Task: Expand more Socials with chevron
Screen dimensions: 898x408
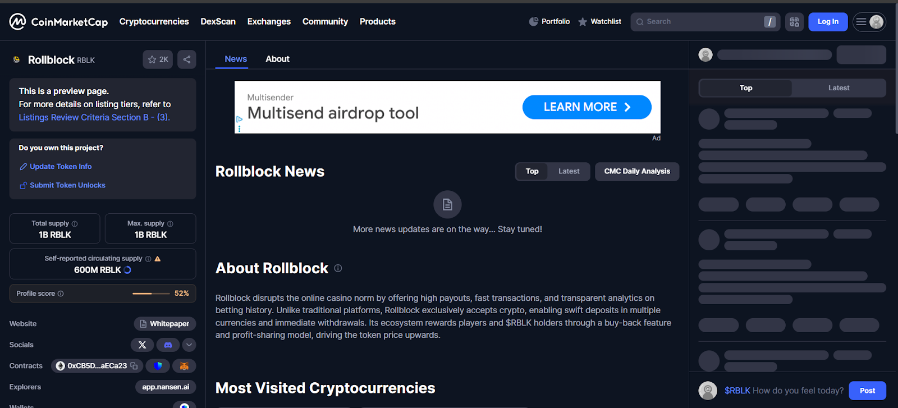Action: (x=189, y=345)
